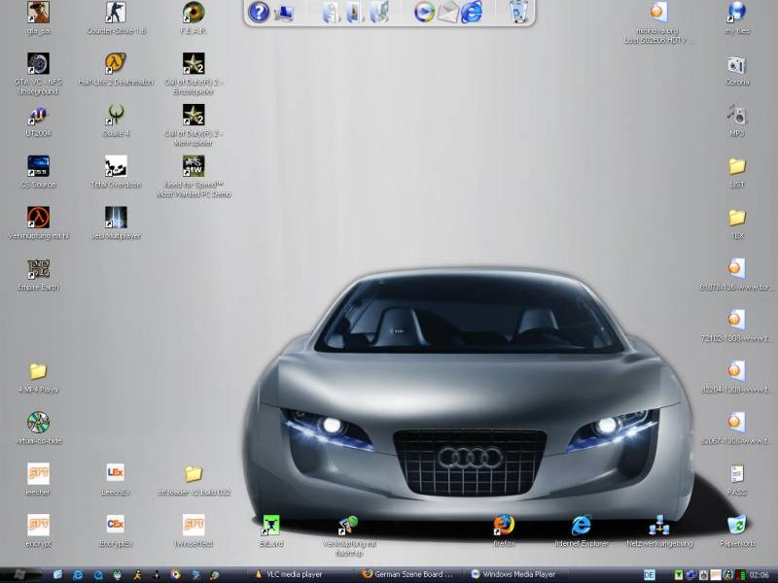The image size is (778, 583).
Task: Open the Total Overdose shortcut
Action: pos(116,166)
